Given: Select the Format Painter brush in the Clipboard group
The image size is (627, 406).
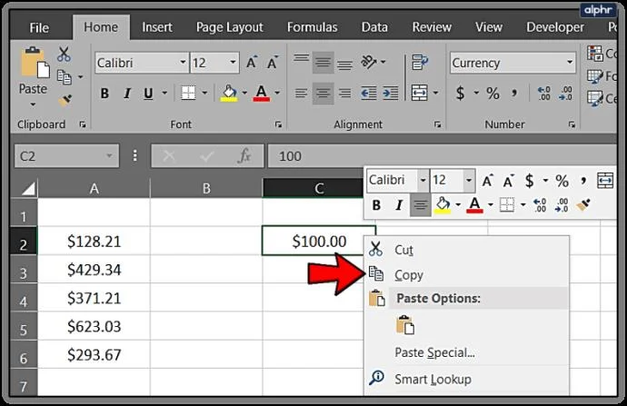Looking at the screenshot, I should pyautogui.click(x=65, y=100).
